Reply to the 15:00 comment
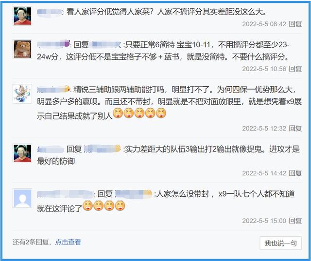Image resolution: width=311 pixels, height=261 pixels. click(295, 221)
